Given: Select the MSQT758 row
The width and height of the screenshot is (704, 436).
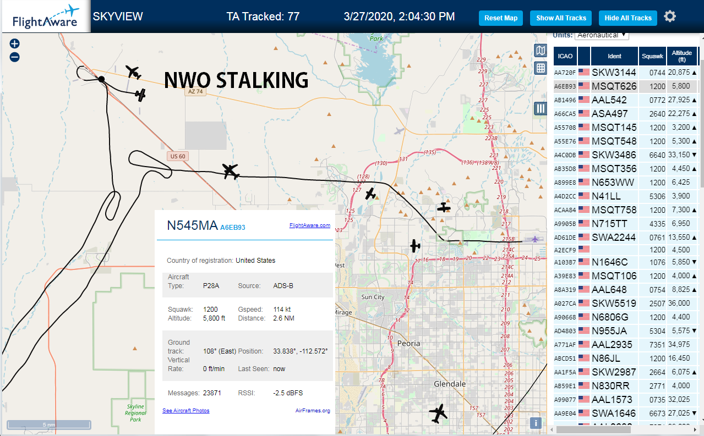Looking at the screenshot, I should click(x=626, y=210).
